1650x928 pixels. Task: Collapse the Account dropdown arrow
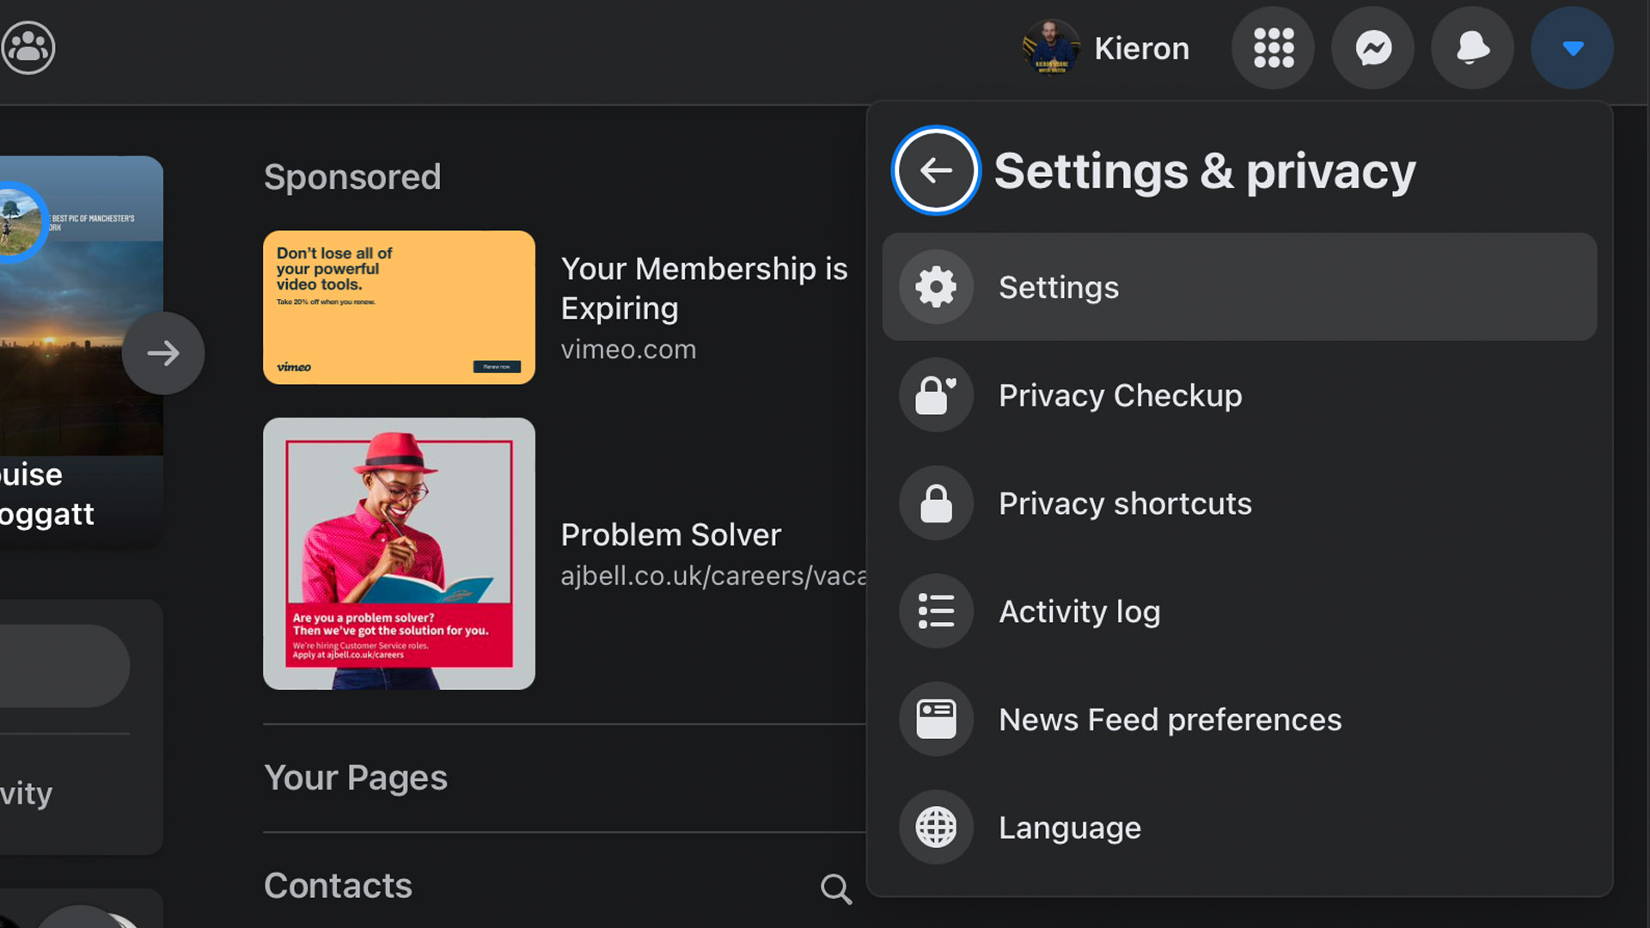pyautogui.click(x=1572, y=48)
